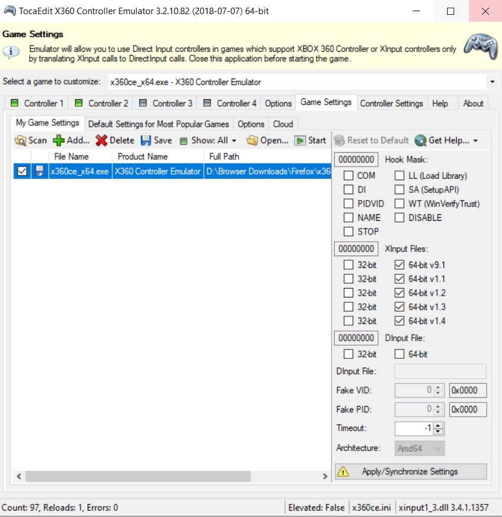This screenshot has height=517, width=502.
Task: Click the gray status icon of Controller 4
Action: (x=207, y=103)
